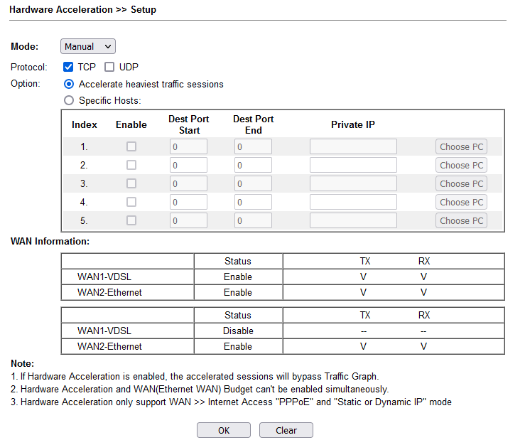Open the Mode dropdown set to Manual
Screen dimensions: 525x445
click(x=87, y=46)
